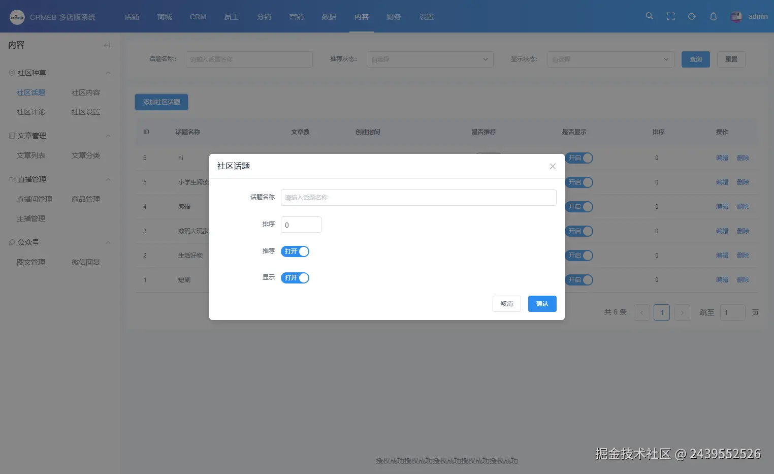Click 确认 button in the dialog
Screen dimensions: 774x474
(x=542, y=304)
